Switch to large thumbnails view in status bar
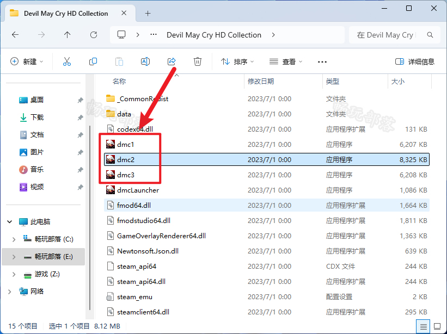 (x=437, y=326)
